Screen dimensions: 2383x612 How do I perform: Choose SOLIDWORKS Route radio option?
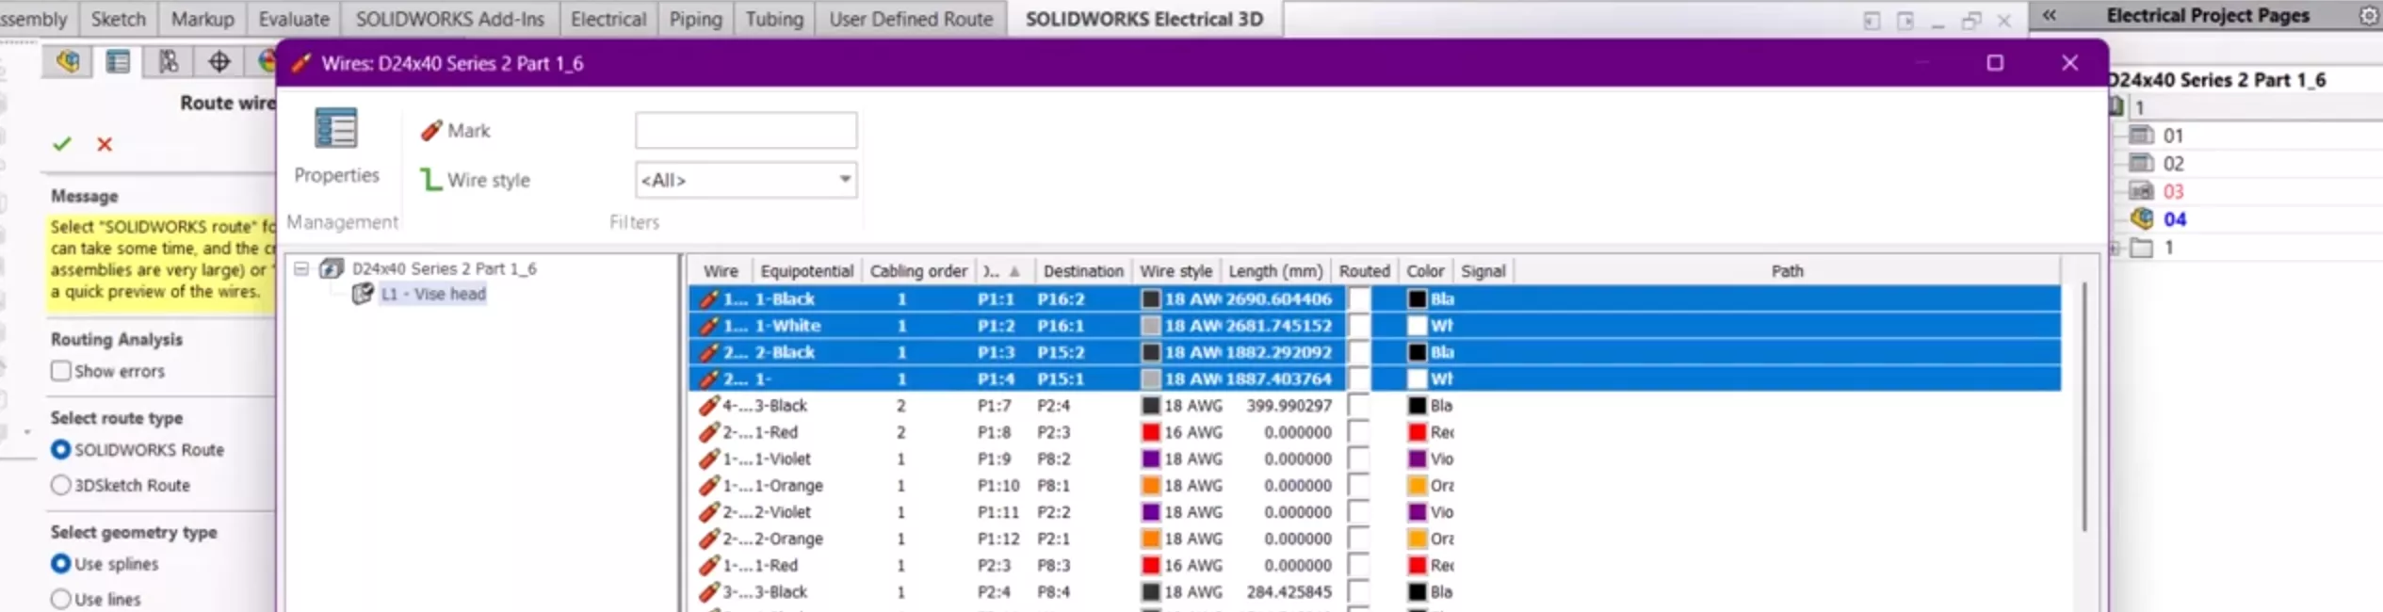coord(61,450)
